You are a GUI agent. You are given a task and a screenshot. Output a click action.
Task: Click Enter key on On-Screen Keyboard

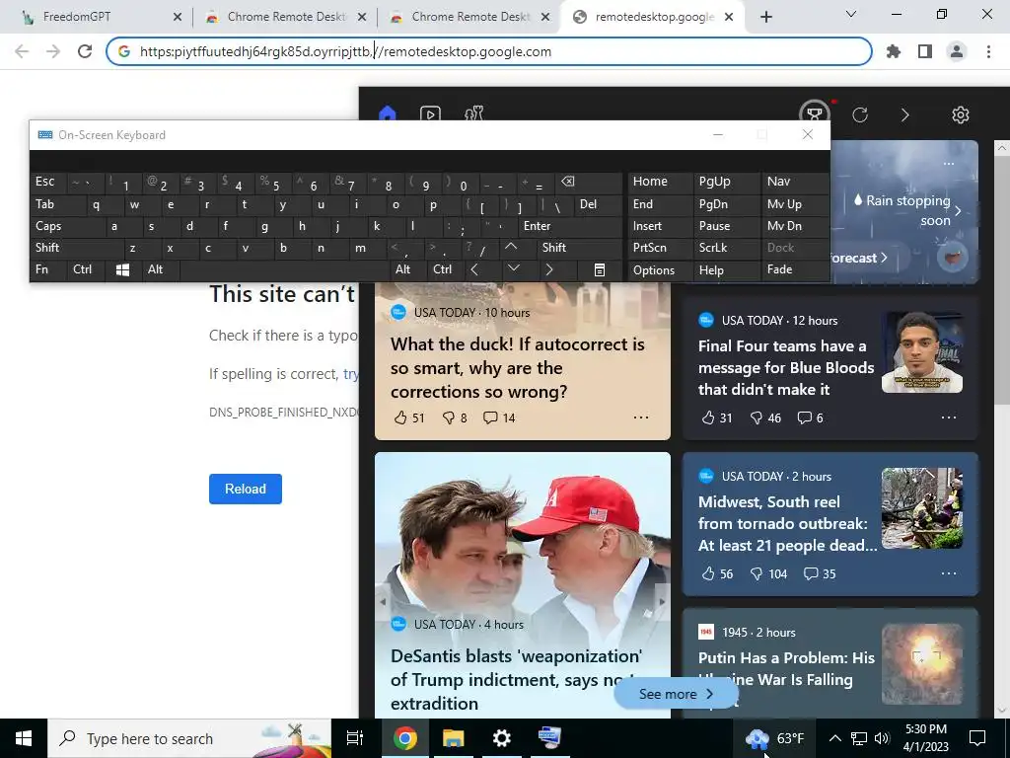pyautogui.click(x=569, y=226)
